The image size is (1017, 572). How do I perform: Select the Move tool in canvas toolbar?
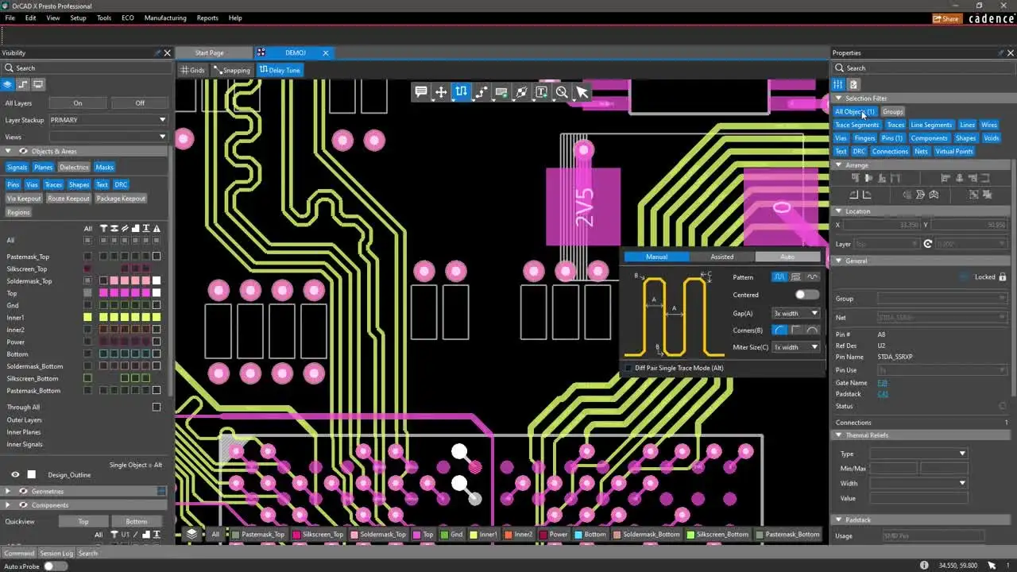[441, 92]
